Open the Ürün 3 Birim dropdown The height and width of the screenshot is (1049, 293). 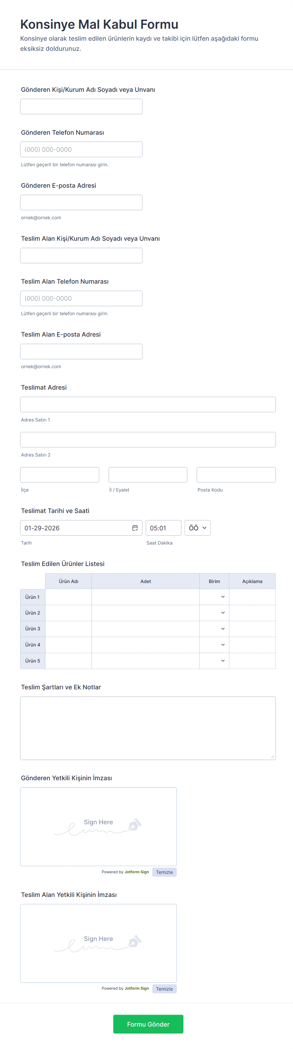(215, 628)
